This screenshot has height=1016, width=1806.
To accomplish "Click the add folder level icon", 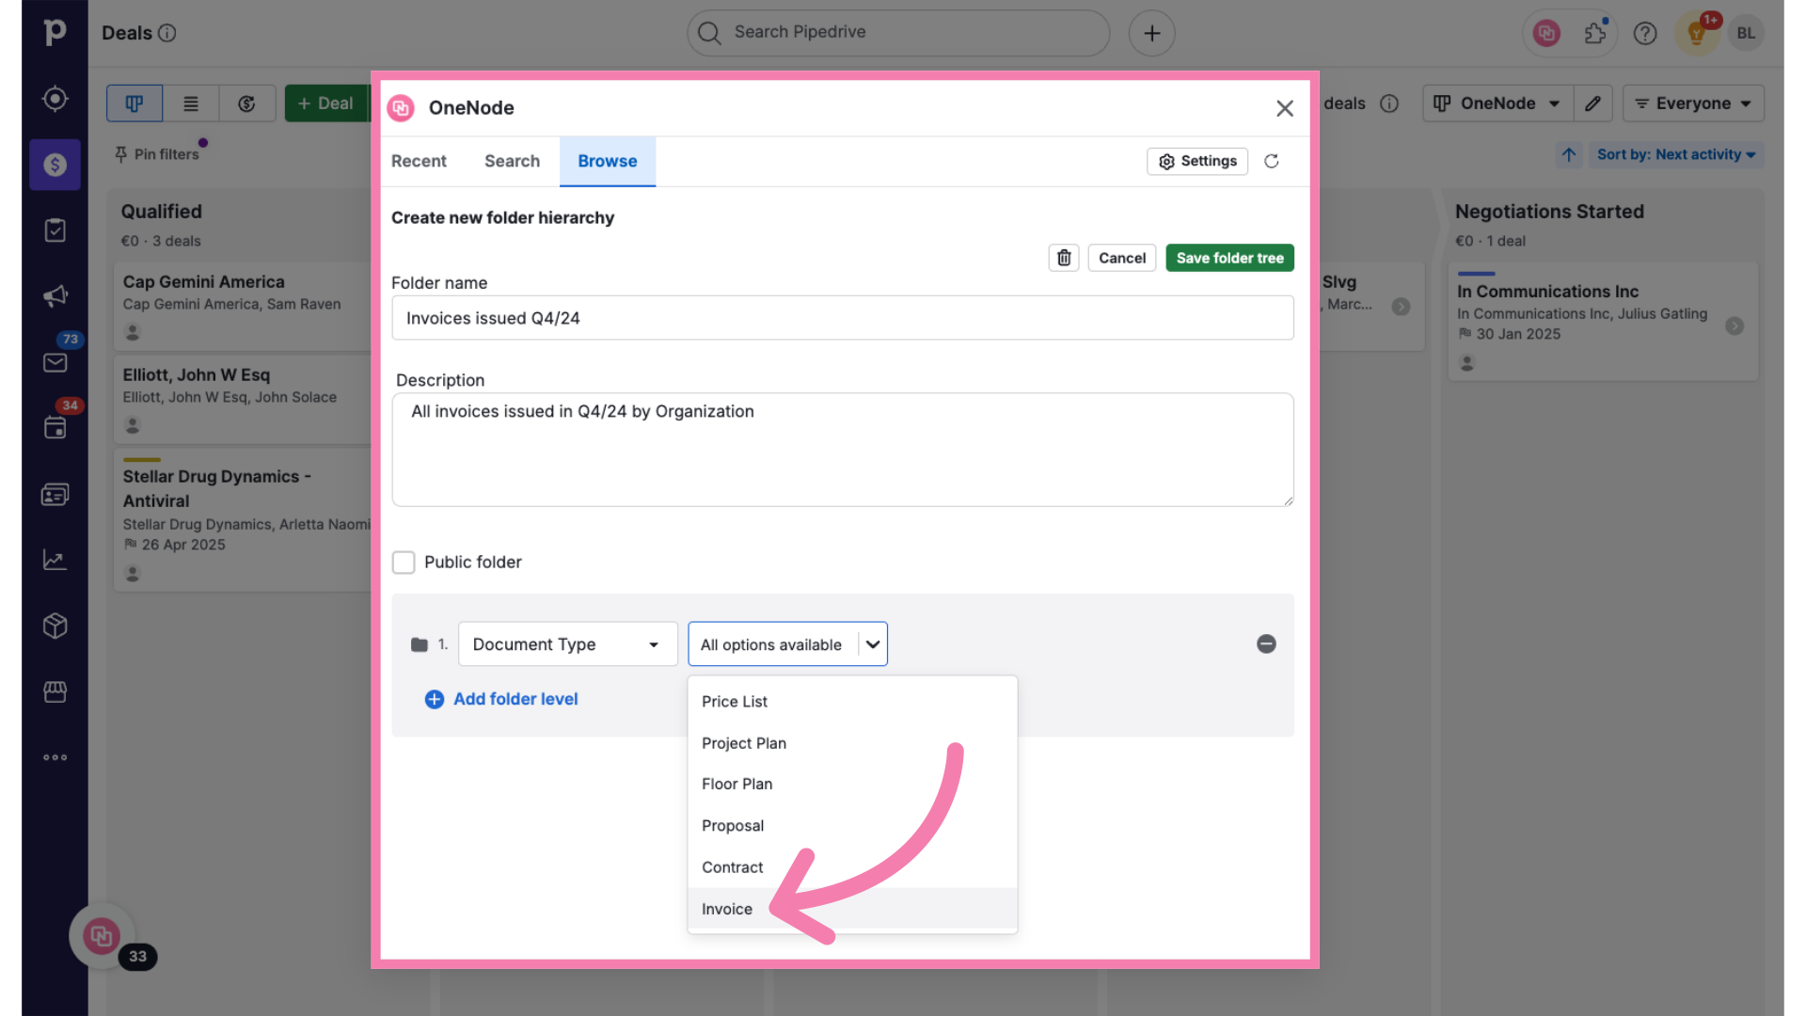I will click(x=435, y=697).
